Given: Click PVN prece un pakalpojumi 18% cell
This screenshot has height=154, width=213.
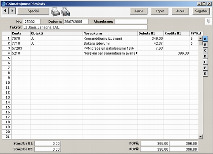Looking at the screenshot, I should (110, 48).
